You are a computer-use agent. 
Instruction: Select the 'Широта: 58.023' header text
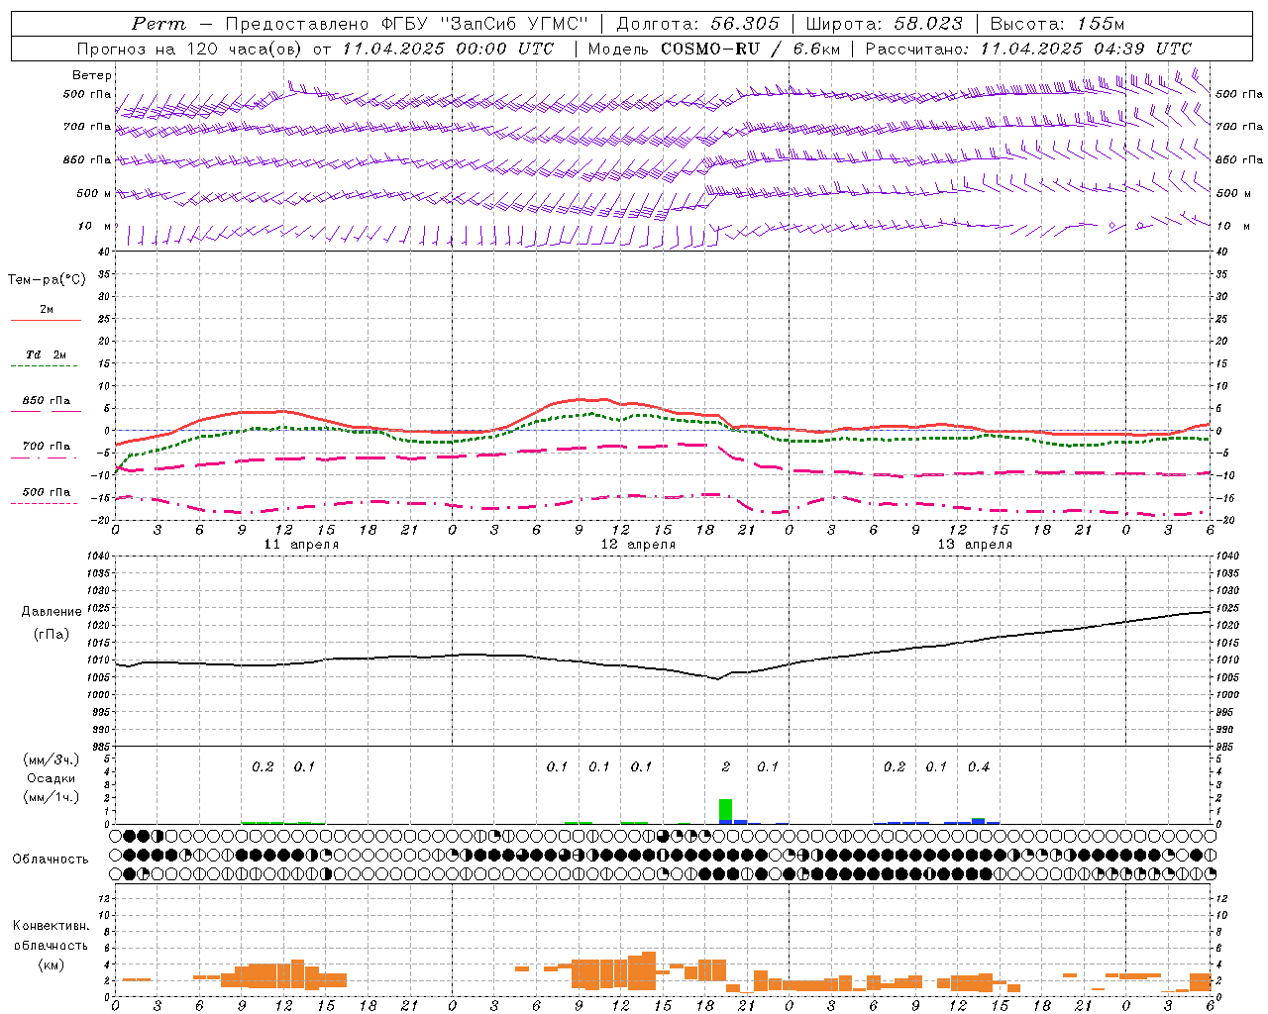pos(885,23)
